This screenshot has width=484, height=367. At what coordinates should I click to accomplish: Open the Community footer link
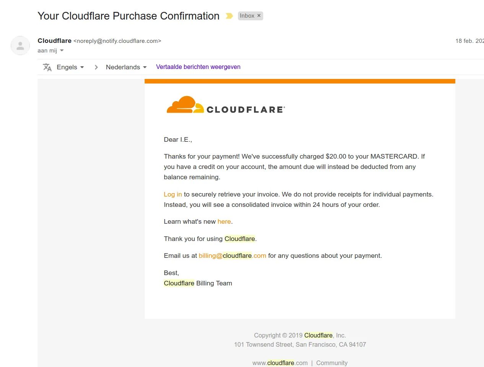(x=332, y=363)
